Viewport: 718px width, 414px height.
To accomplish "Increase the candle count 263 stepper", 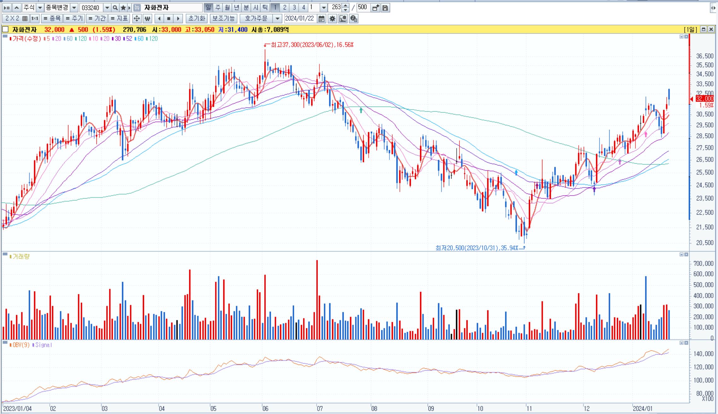I will click(346, 5).
